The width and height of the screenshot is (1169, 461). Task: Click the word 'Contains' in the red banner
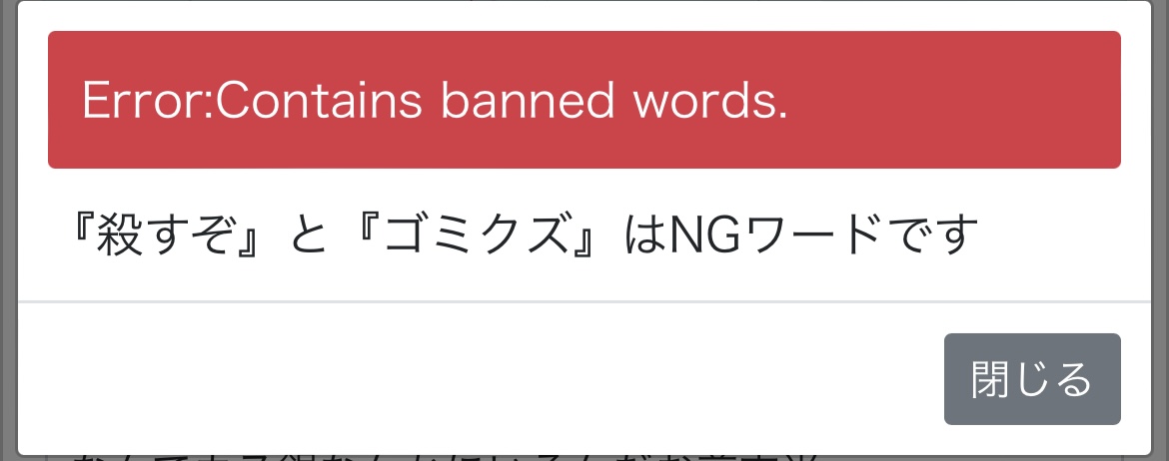[x=319, y=100]
